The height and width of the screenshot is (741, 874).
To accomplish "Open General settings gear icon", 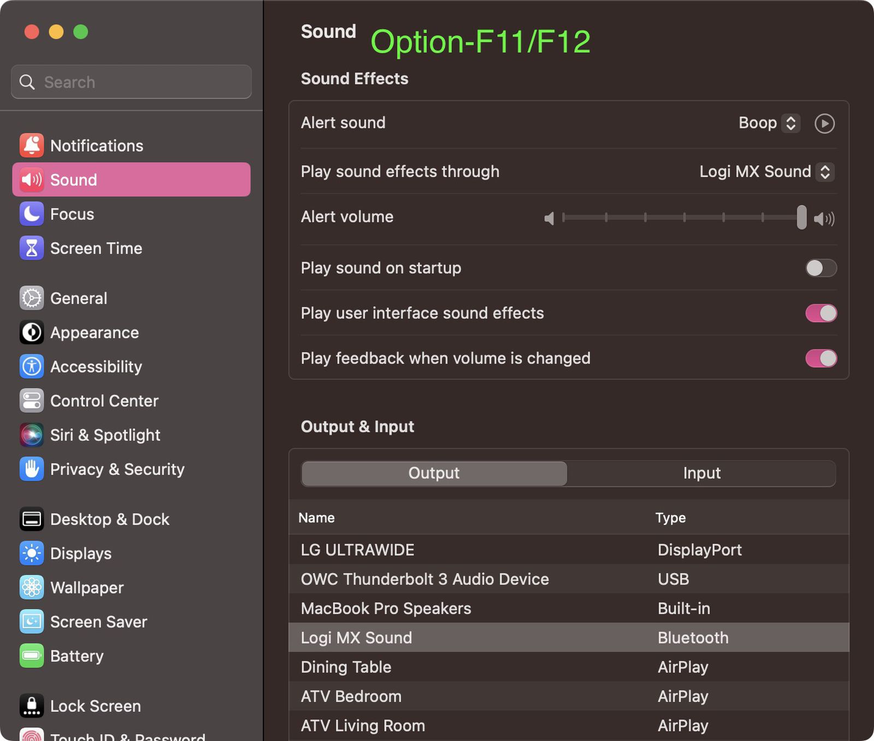I will [x=32, y=298].
